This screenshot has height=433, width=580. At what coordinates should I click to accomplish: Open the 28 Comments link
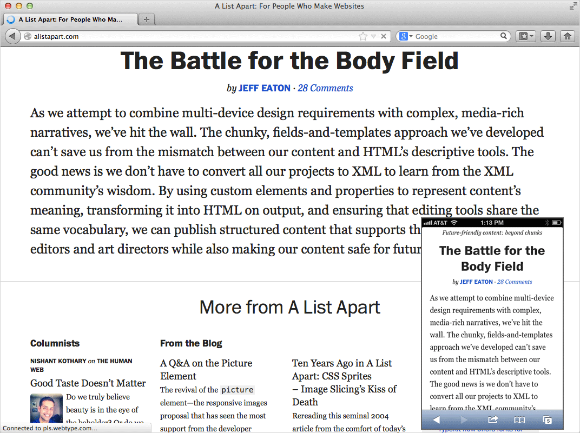(x=325, y=88)
